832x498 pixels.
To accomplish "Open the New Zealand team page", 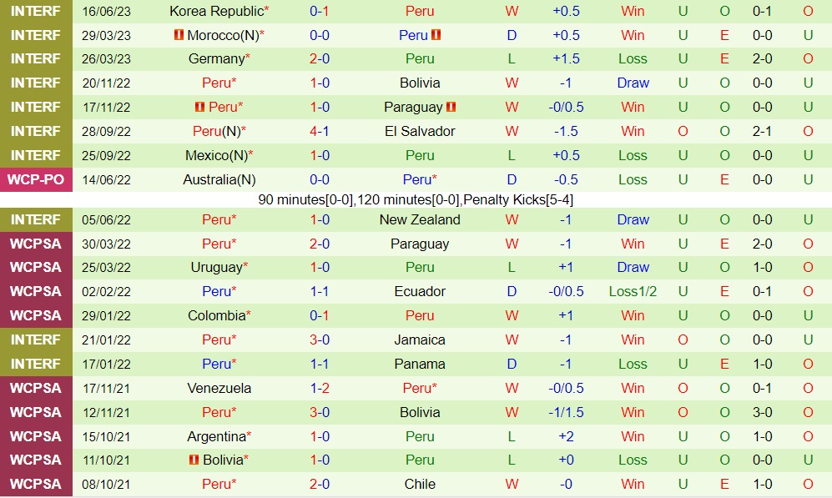I will pos(420,219).
